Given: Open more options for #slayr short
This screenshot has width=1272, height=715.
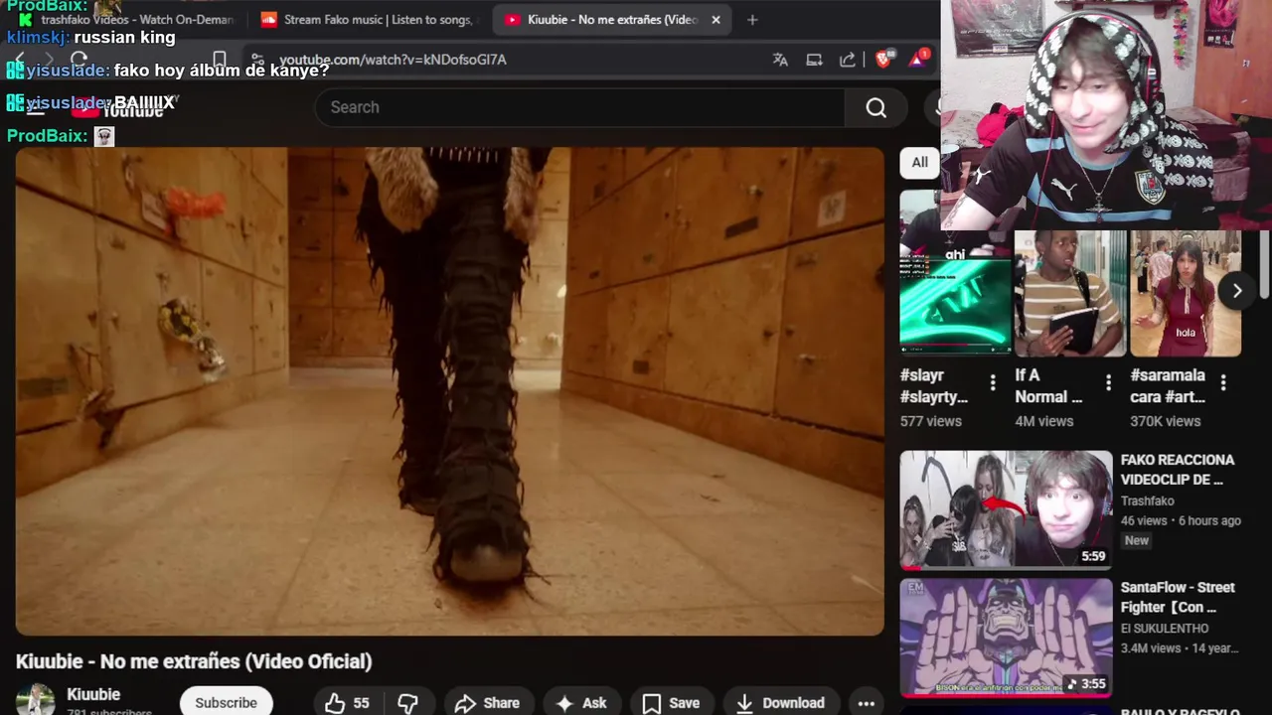Looking at the screenshot, I should (x=993, y=383).
